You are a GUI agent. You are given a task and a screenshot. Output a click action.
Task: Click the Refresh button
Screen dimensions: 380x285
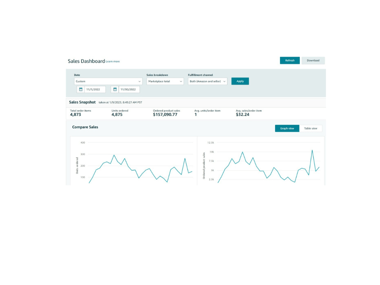click(290, 60)
